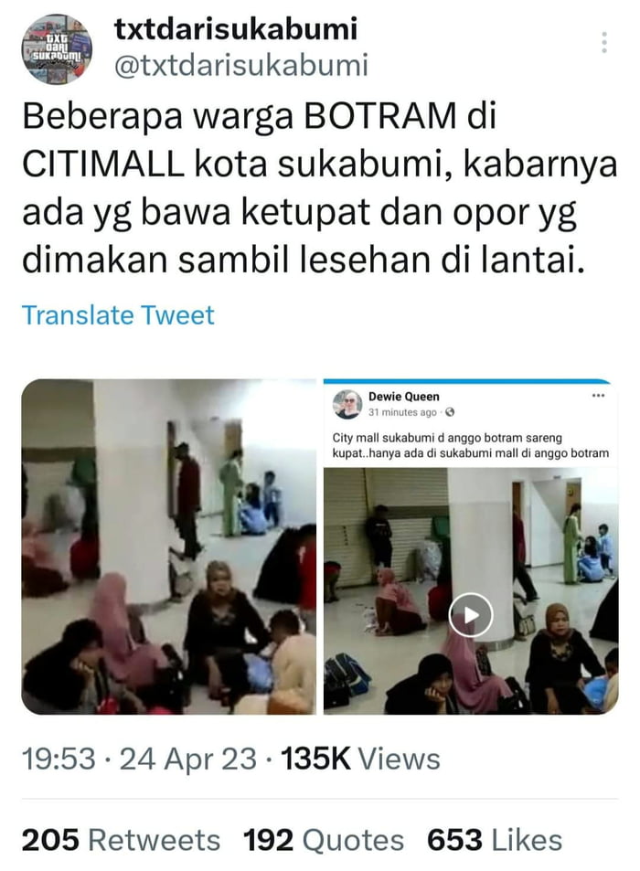Open the left blurry mall photo
This screenshot has width=640, height=871.
(169, 547)
